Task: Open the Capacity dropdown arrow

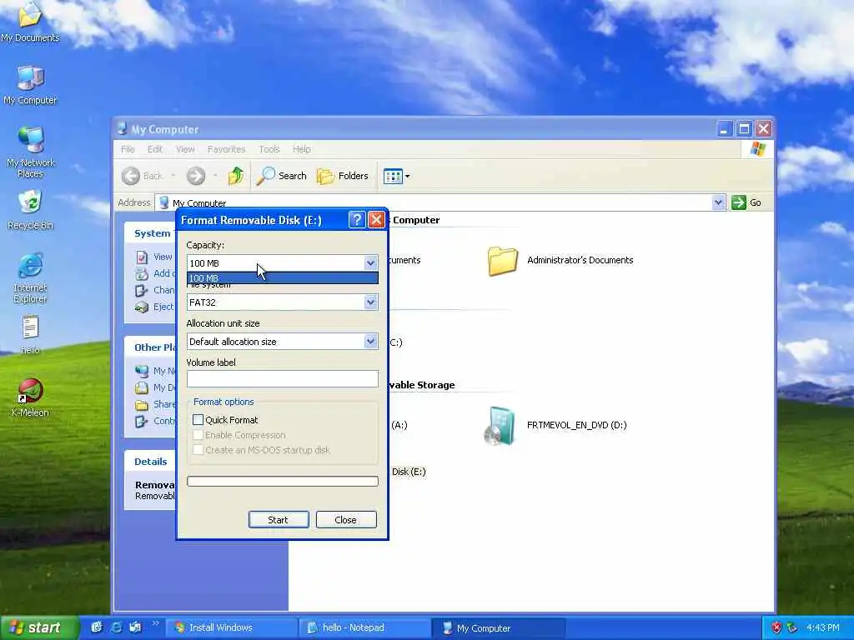Action: point(370,263)
